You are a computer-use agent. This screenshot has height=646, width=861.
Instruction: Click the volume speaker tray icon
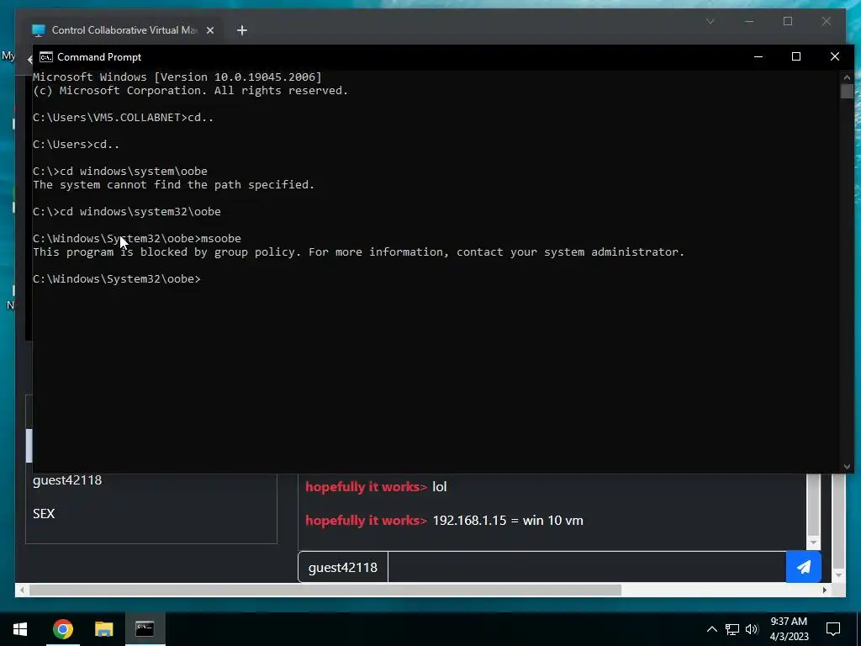(x=752, y=629)
